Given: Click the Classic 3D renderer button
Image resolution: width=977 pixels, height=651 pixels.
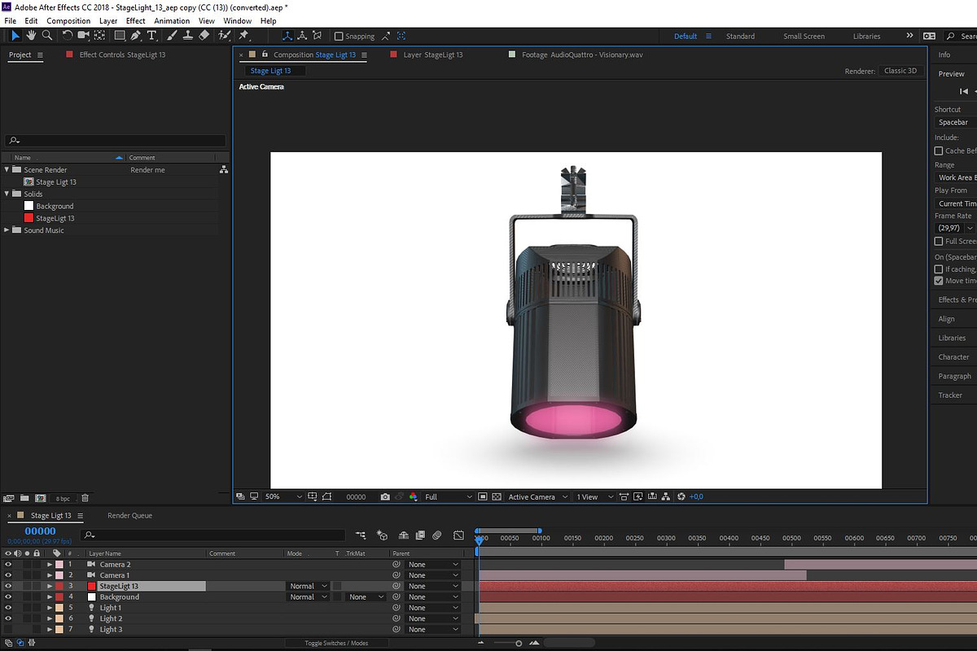Looking at the screenshot, I should point(901,71).
